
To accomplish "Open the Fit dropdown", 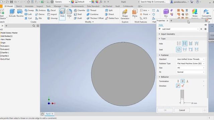I will point(191,72).
